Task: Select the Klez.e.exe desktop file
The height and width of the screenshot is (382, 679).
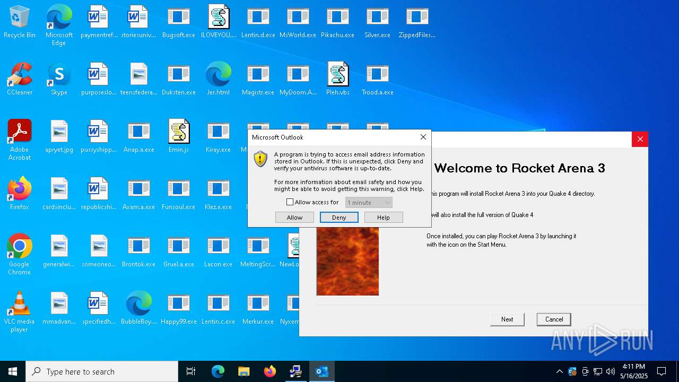Action: pyautogui.click(x=219, y=194)
